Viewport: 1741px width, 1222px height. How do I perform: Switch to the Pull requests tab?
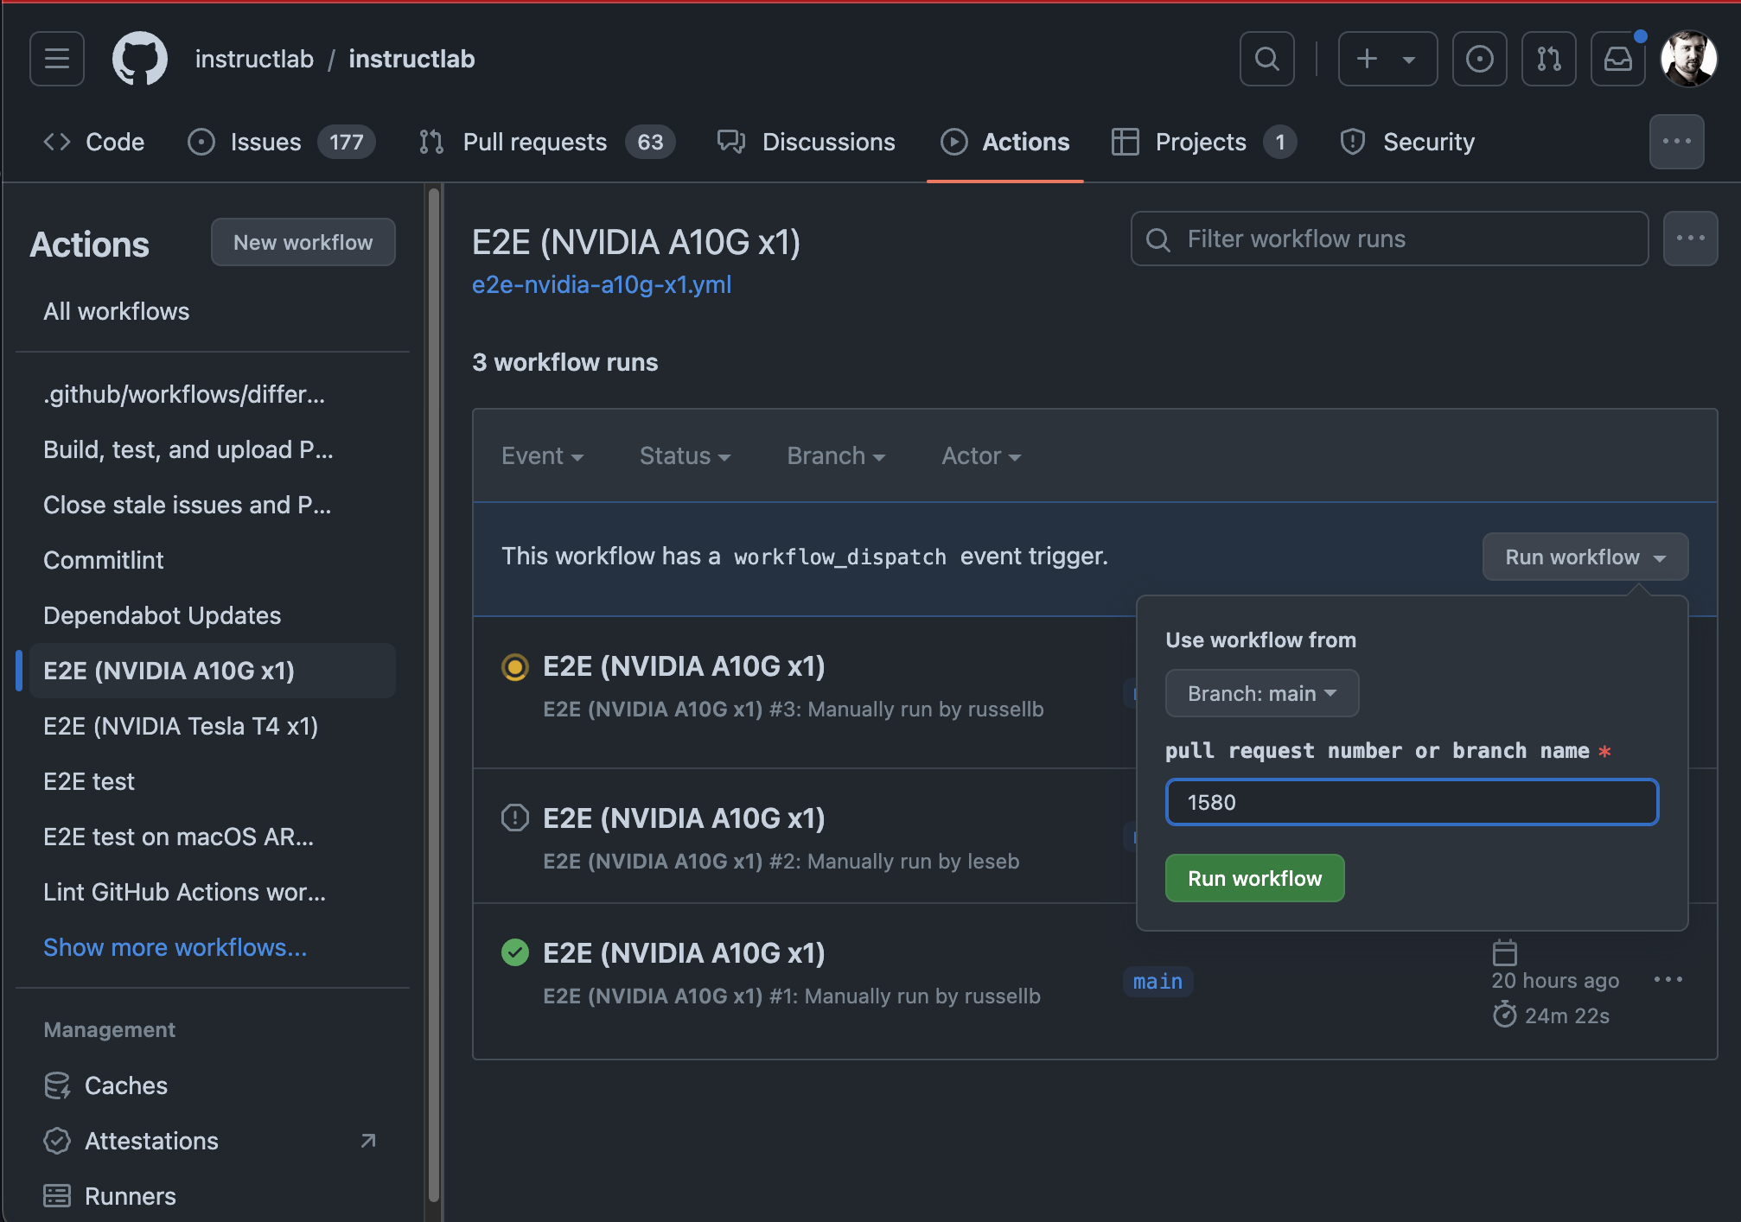(x=546, y=142)
